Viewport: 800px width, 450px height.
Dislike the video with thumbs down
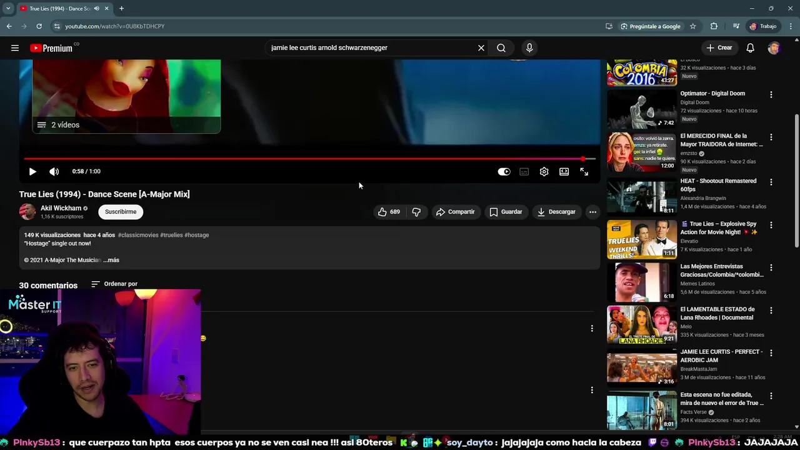(416, 212)
